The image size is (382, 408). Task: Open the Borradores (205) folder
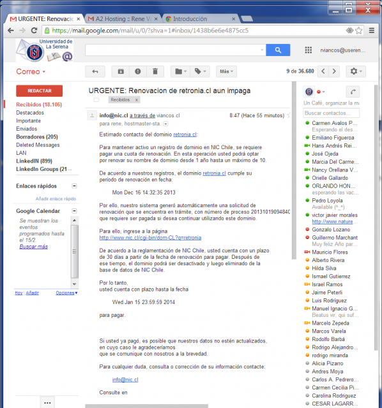coord(37,137)
